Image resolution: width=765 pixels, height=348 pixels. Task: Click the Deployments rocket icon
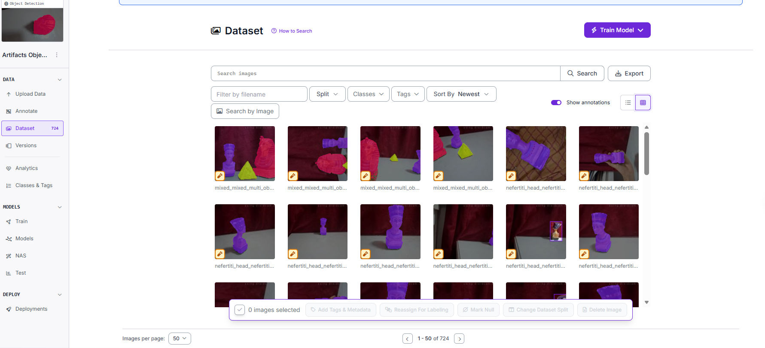click(x=9, y=309)
